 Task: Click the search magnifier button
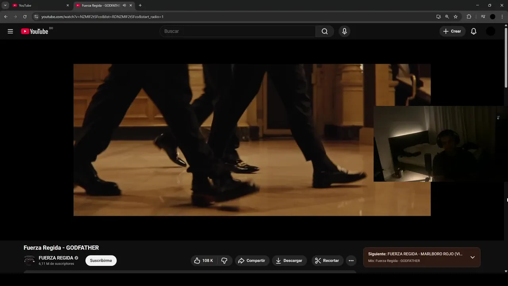point(325,31)
